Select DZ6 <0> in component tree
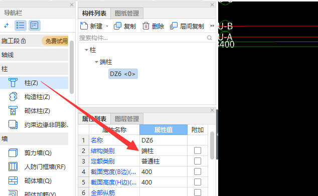Screen dimensions: 318x196 (123, 74)
